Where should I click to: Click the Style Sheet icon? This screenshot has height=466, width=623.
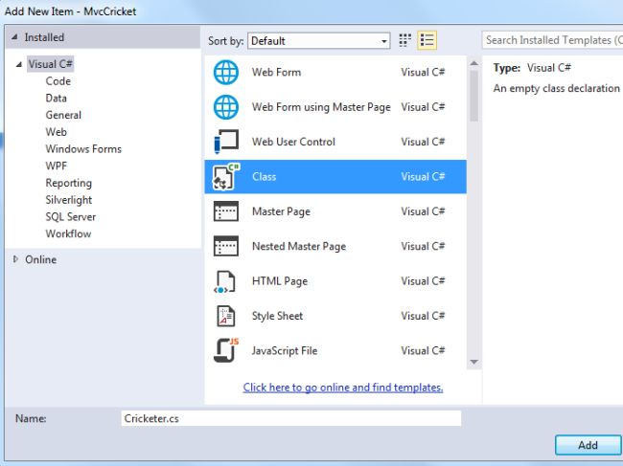coord(225,316)
